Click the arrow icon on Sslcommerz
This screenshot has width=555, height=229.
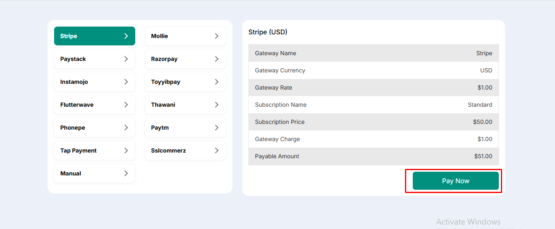click(x=217, y=150)
